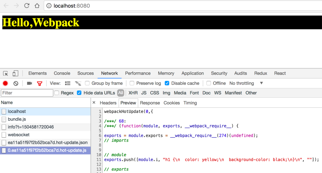Filter requests by Img

[166, 93]
